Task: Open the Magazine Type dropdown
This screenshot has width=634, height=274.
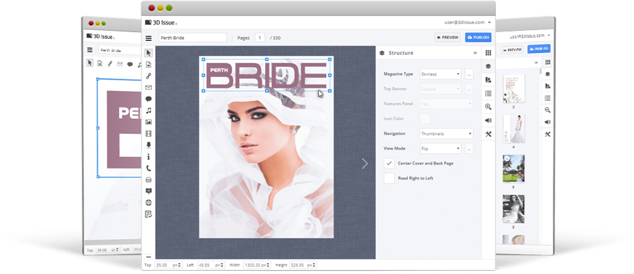Action: [440, 74]
